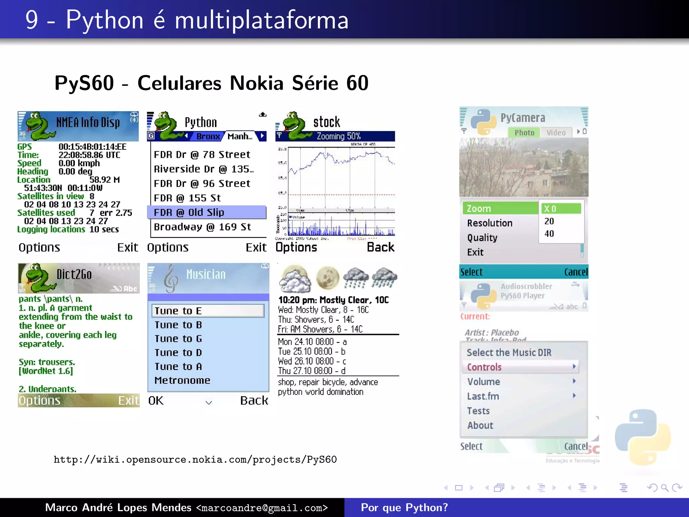Click the frame stack navigation icon
The height and width of the screenshot is (517, 689).
pyautogui.click(x=499, y=488)
